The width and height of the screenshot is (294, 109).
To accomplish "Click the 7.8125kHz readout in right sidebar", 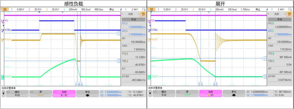I will click(286, 49).
